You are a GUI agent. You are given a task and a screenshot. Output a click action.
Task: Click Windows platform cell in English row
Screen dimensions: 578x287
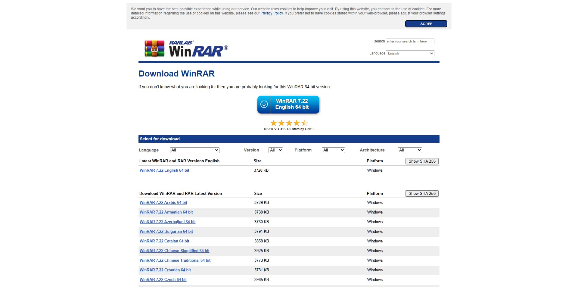pyautogui.click(x=375, y=170)
